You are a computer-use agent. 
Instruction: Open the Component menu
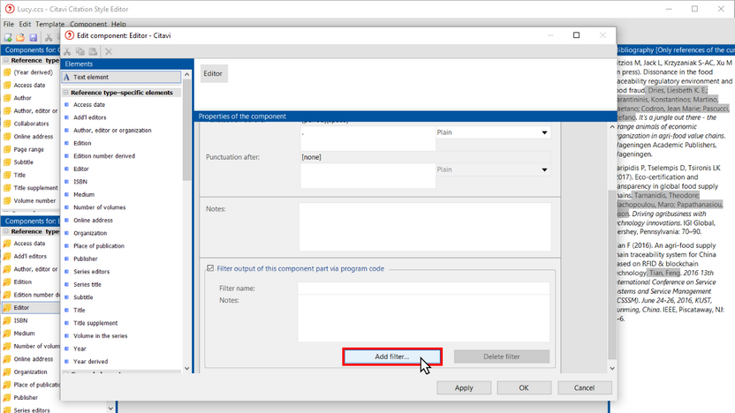88,24
